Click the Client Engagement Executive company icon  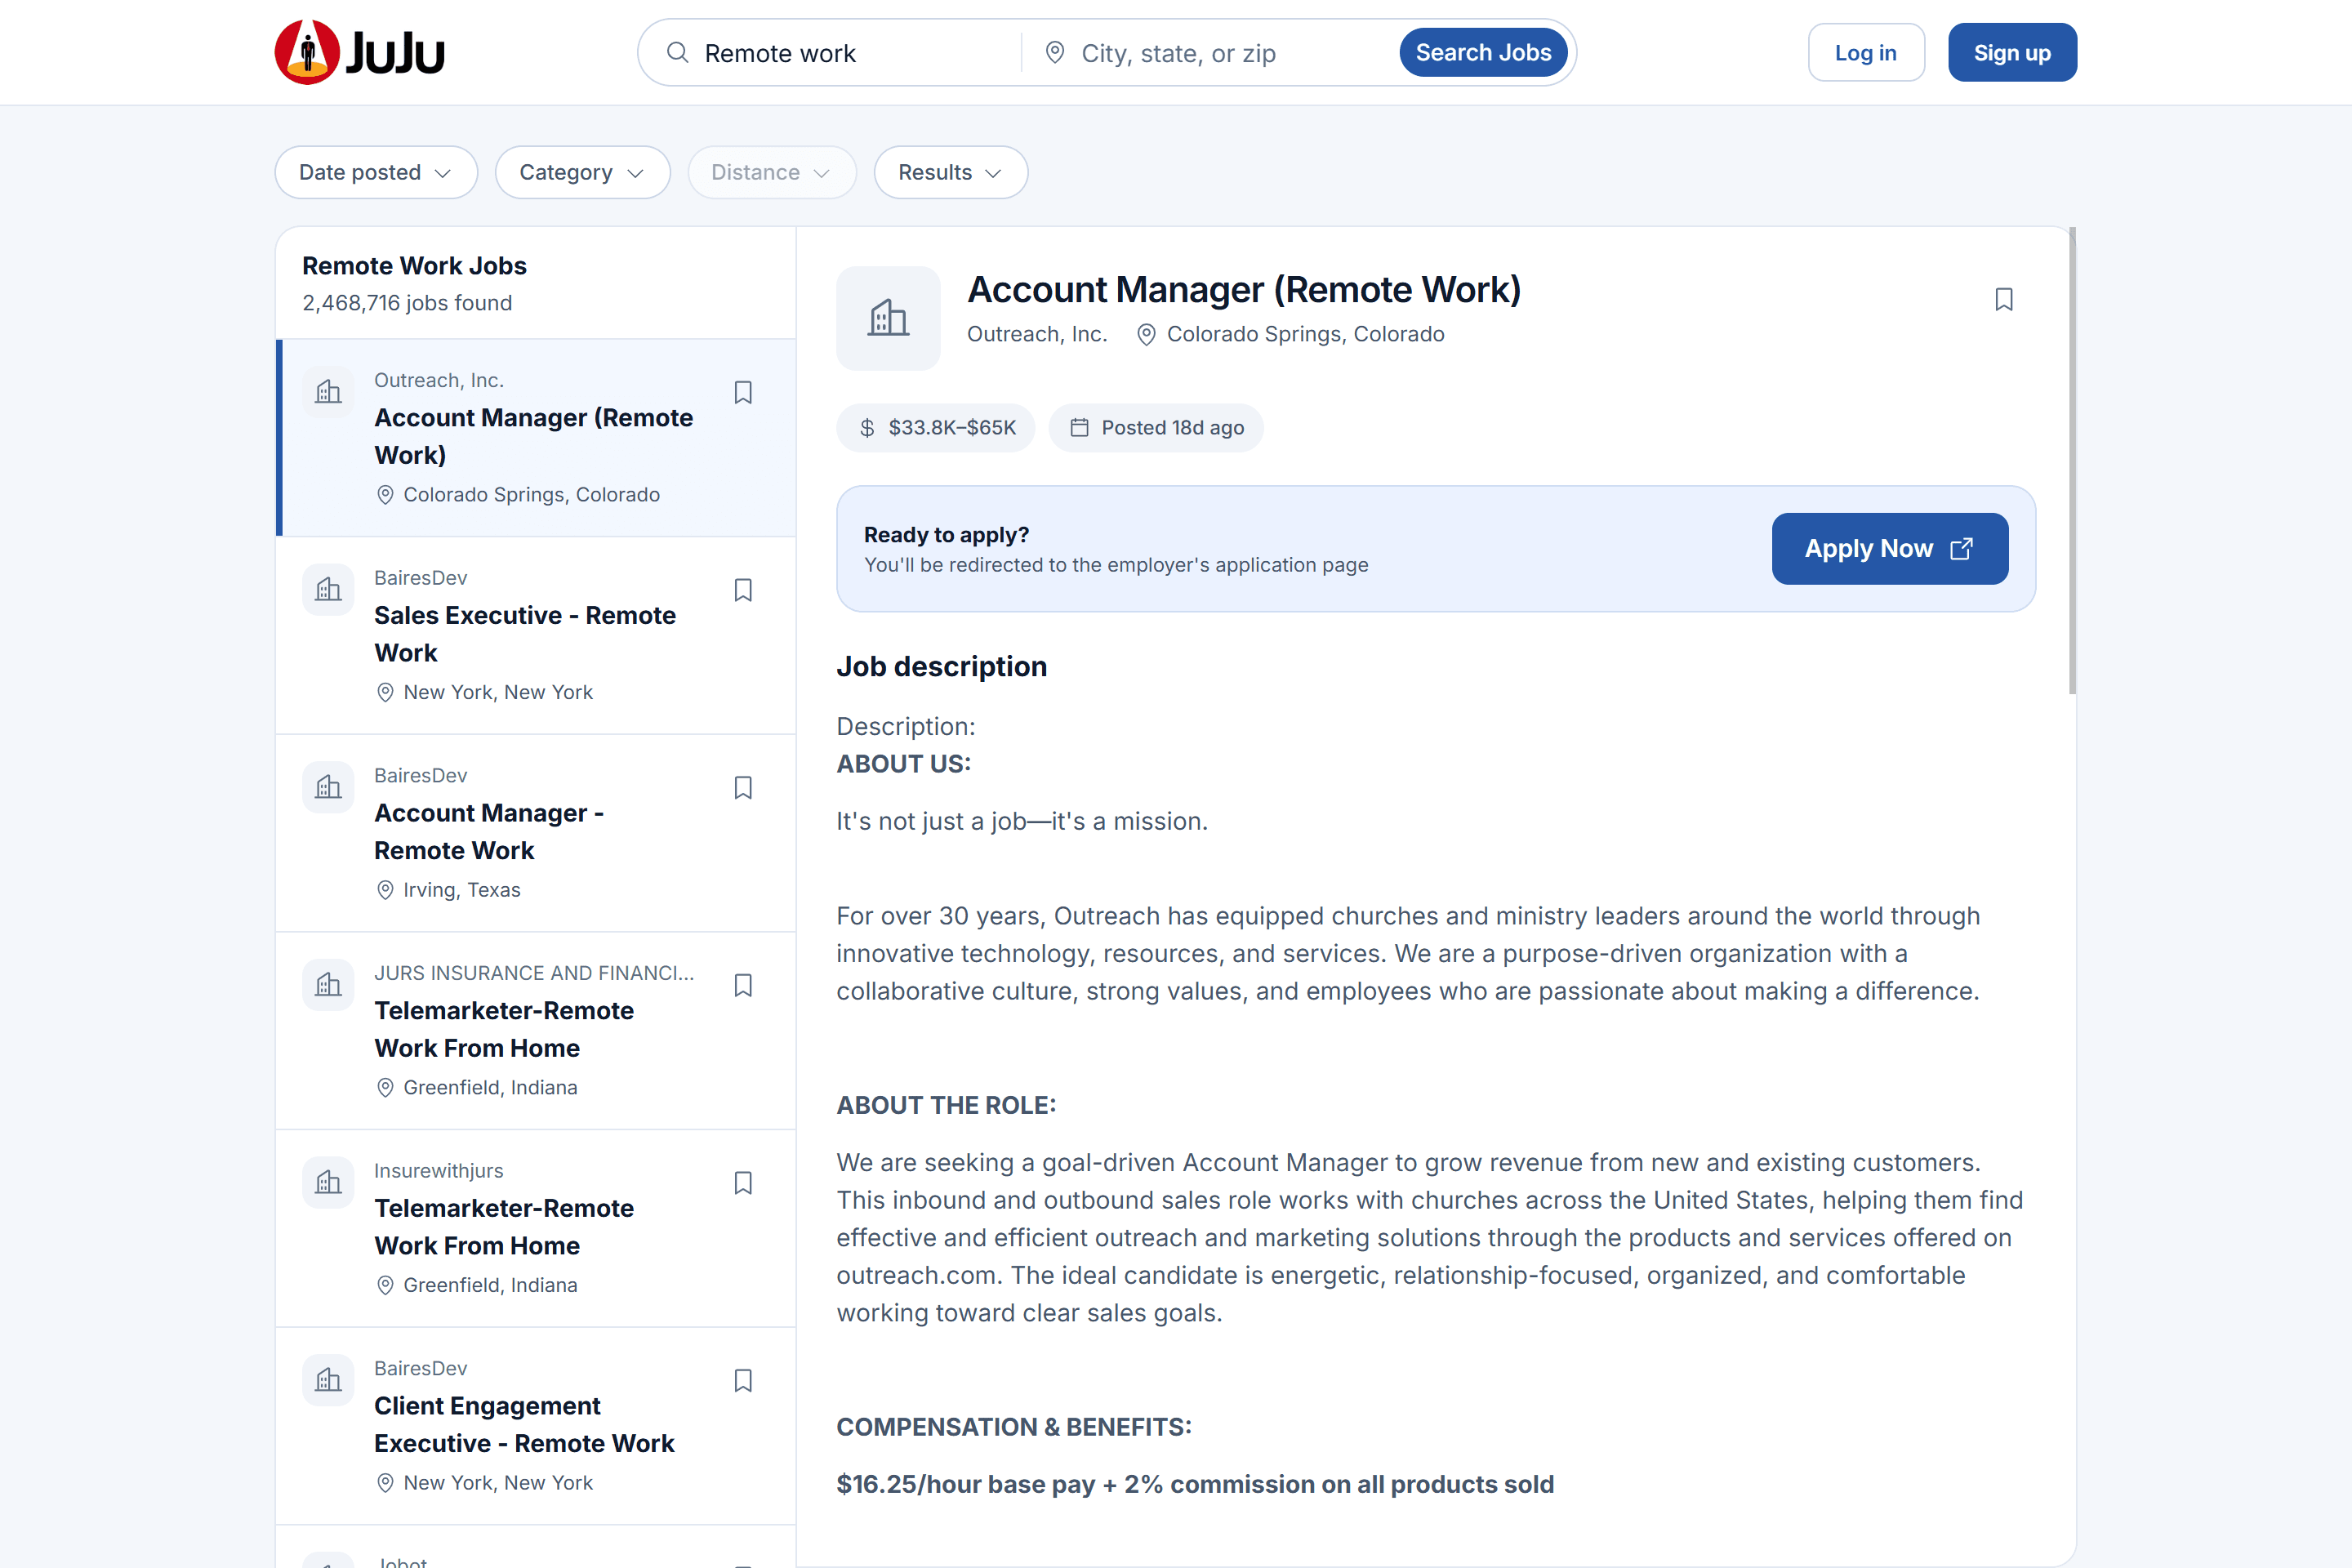(328, 1380)
